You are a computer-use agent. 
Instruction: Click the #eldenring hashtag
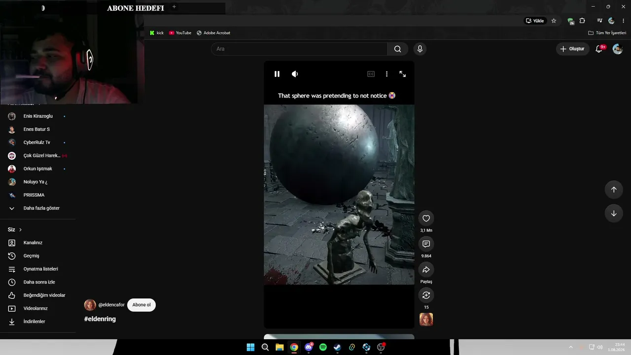100,319
